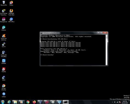Screen dimensions: 130x104
Task: Click the 'Approximate round trip times' line
Action: [x=59, y=51]
